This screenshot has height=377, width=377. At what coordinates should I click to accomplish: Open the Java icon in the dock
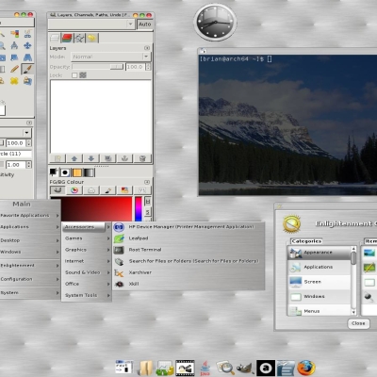point(205,368)
